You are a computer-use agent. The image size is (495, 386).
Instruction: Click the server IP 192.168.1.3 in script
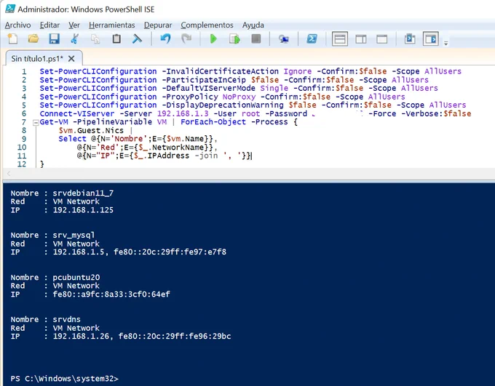(x=183, y=113)
